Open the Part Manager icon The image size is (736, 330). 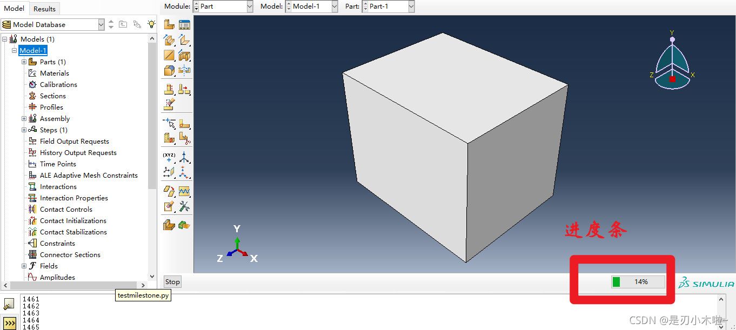[x=184, y=25]
